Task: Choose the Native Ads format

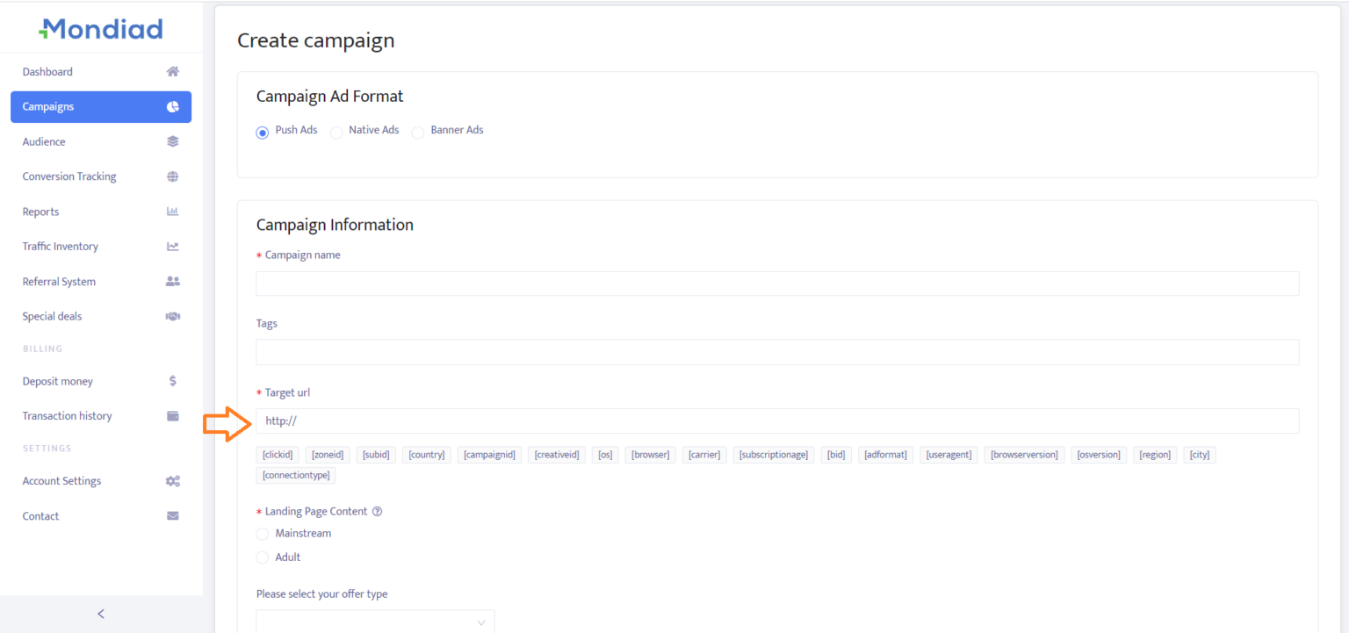Action: pyautogui.click(x=336, y=132)
